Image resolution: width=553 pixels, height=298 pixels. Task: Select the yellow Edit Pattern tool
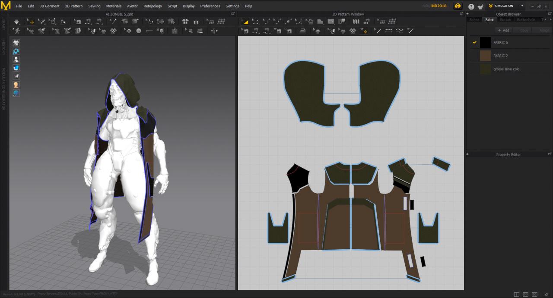click(245, 22)
